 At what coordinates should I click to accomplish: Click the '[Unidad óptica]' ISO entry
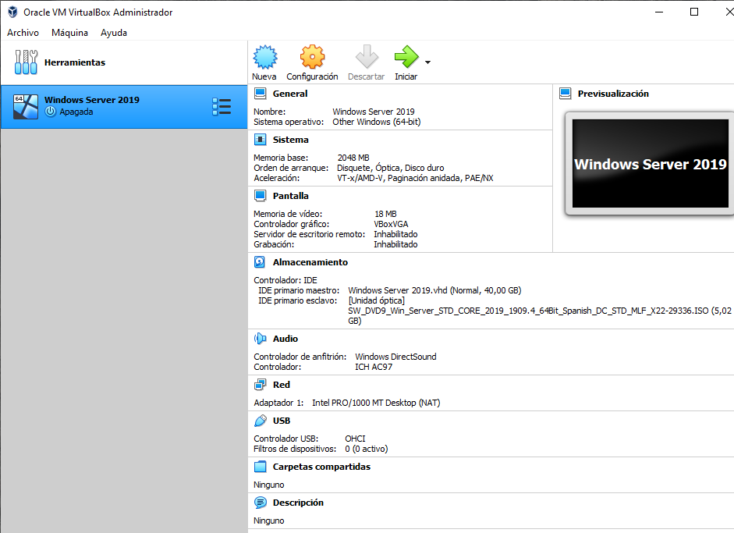click(377, 300)
